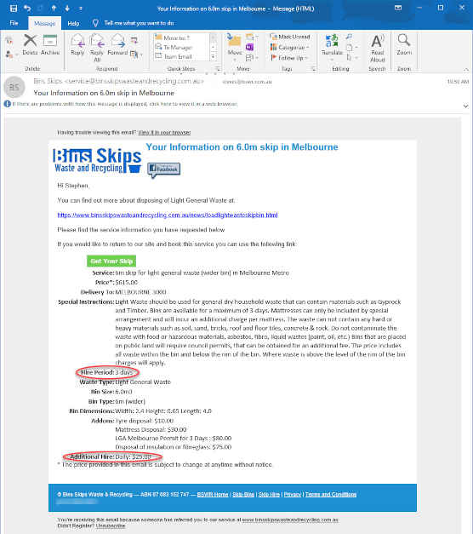Click the 'View it in your browser' link
Screen dimensions: 473x534
[x=164, y=133]
